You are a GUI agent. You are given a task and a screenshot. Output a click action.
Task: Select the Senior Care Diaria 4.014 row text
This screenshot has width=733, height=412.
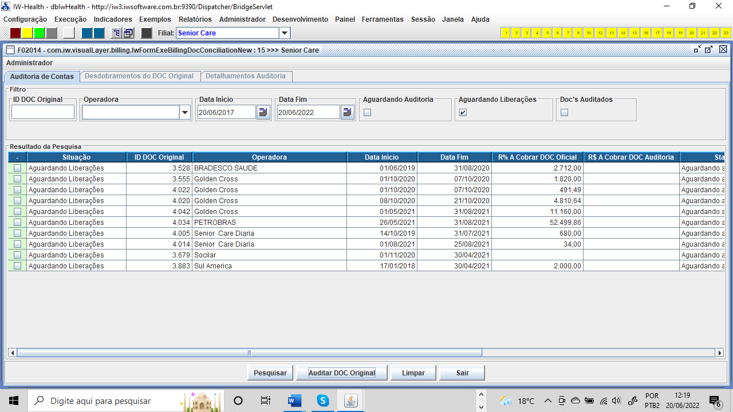(x=224, y=244)
